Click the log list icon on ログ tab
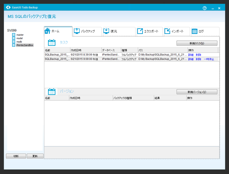Screen dimensions: 229x174 coord(194,31)
